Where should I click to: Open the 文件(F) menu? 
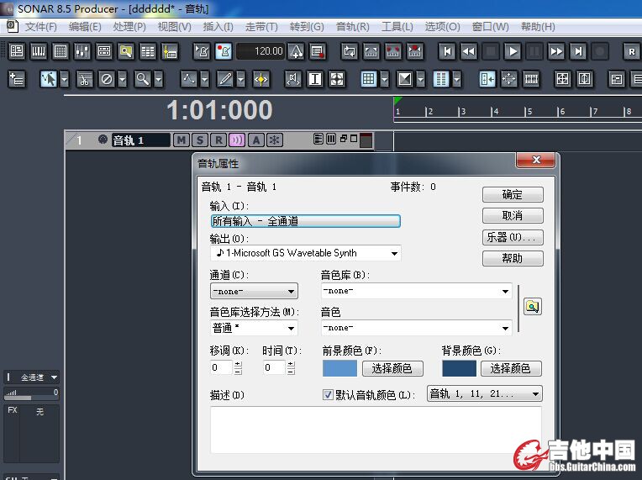[x=41, y=27]
